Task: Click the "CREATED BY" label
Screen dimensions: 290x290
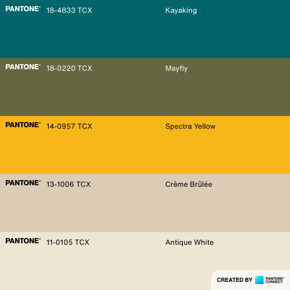Action: point(235,280)
